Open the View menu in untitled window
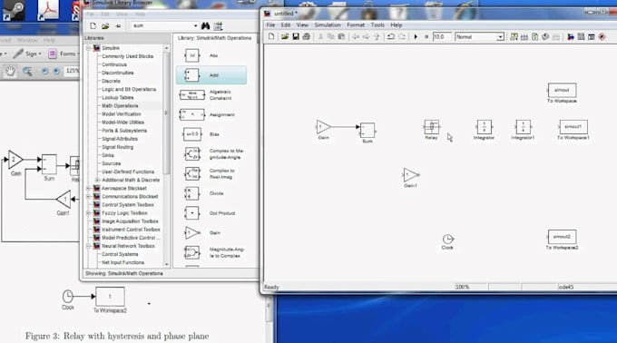The width and height of the screenshot is (617, 343). point(302,24)
